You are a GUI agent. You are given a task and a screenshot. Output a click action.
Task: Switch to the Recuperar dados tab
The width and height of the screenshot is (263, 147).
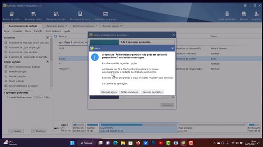(x=55, y=26)
